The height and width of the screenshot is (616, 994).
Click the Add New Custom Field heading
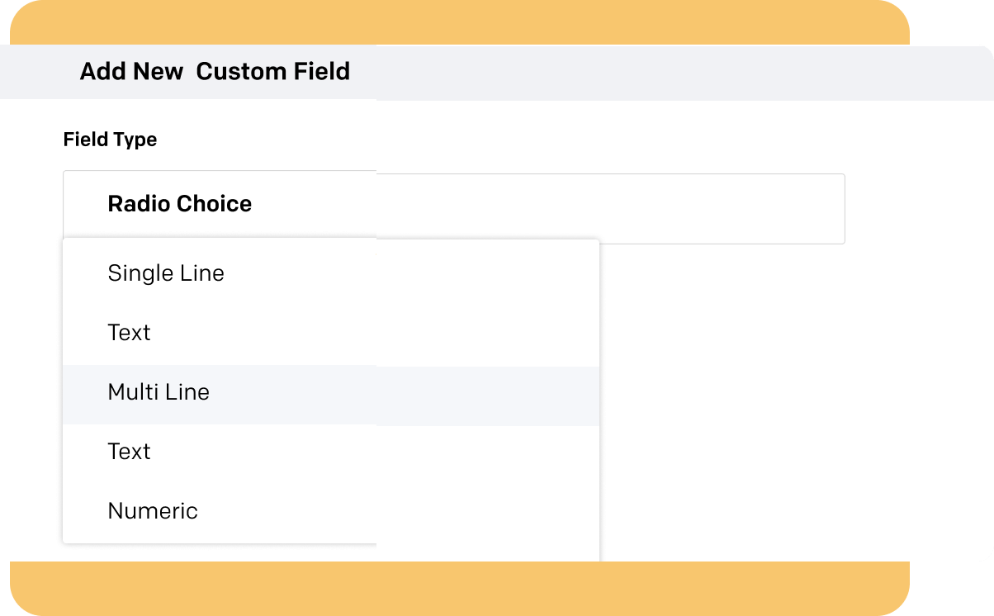(x=215, y=72)
